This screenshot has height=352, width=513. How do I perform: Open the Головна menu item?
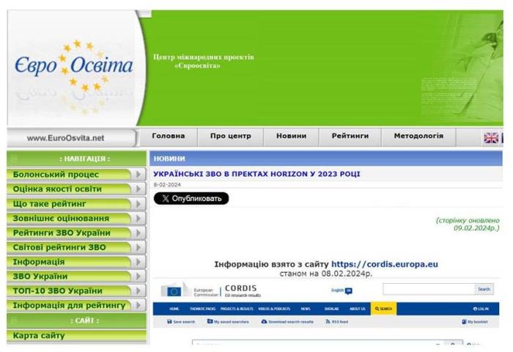click(169, 136)
